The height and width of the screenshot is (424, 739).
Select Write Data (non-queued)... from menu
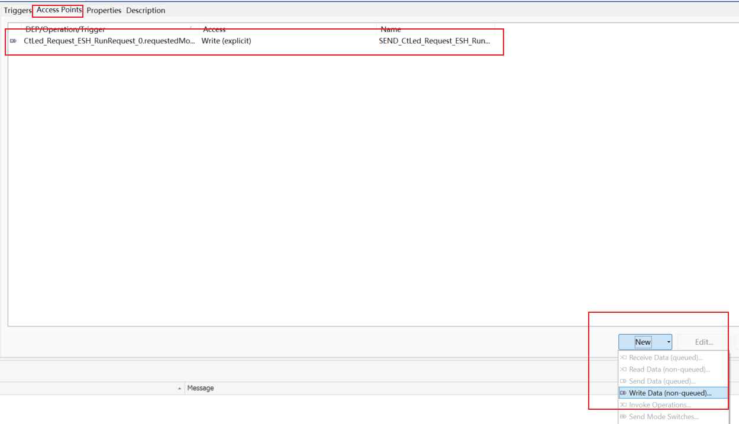click(674, 393)
